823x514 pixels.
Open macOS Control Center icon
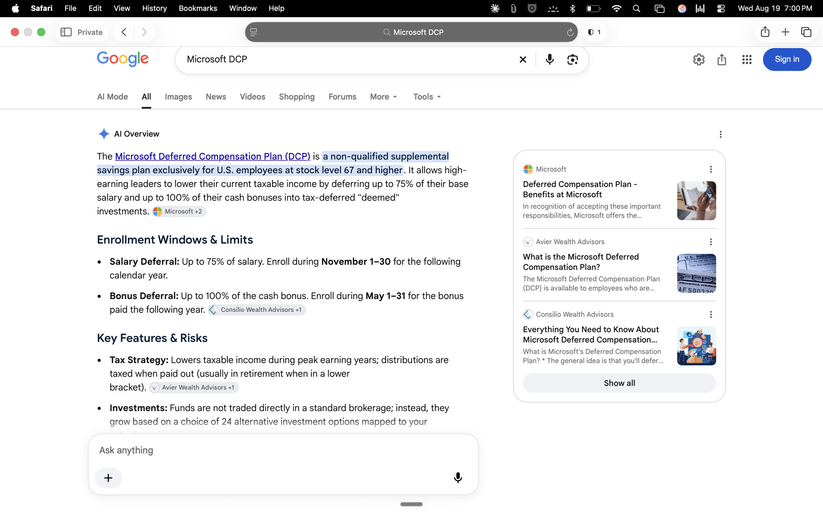pyautogui.click(x=721, y=9)
